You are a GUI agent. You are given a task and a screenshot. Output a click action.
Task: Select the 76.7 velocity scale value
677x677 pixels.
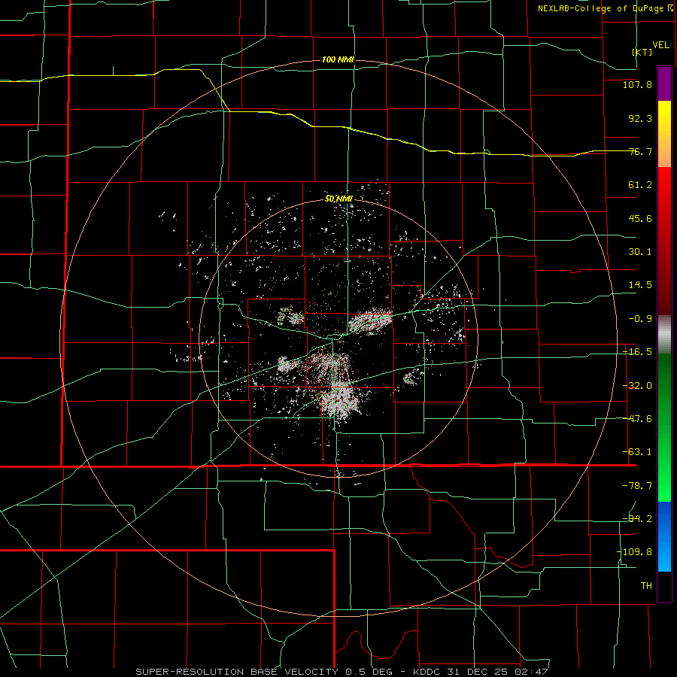[640, 151]
